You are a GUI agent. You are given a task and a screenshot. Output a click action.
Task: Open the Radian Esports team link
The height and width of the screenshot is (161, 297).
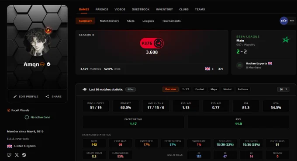coord(256,63)
